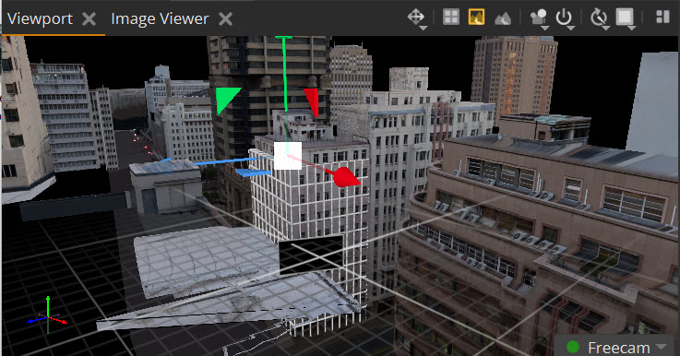
Task: Click the refresh brush icon
Action: [x=599, y=18]
